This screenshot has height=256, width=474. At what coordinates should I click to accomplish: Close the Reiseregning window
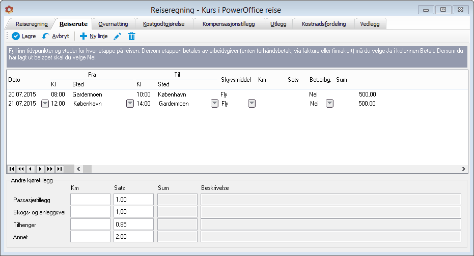click(460, 10)
